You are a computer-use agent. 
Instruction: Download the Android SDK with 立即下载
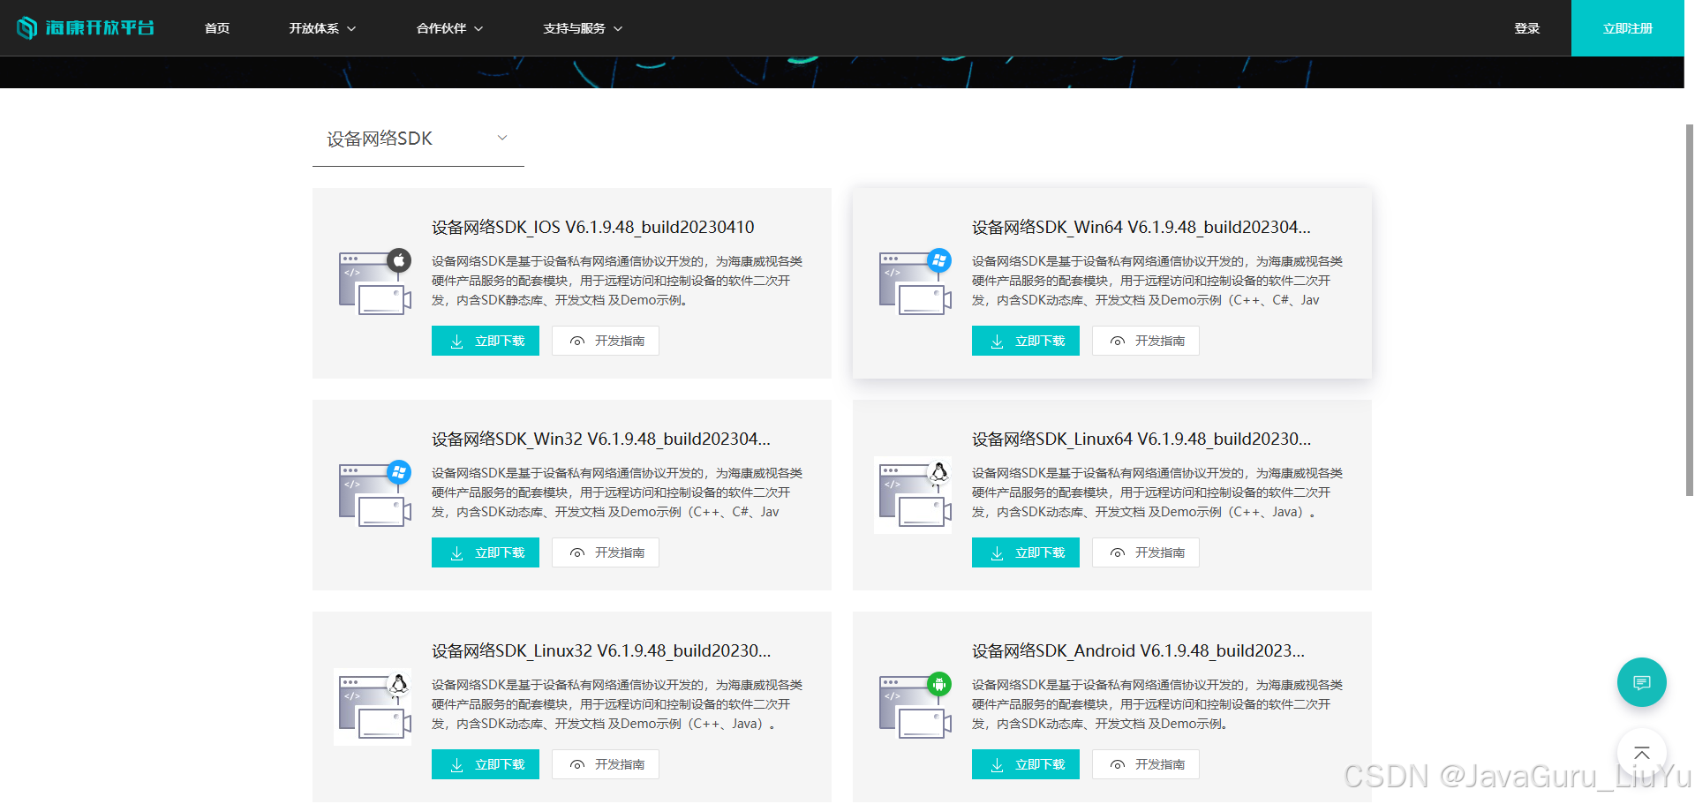pos(1026,764)
